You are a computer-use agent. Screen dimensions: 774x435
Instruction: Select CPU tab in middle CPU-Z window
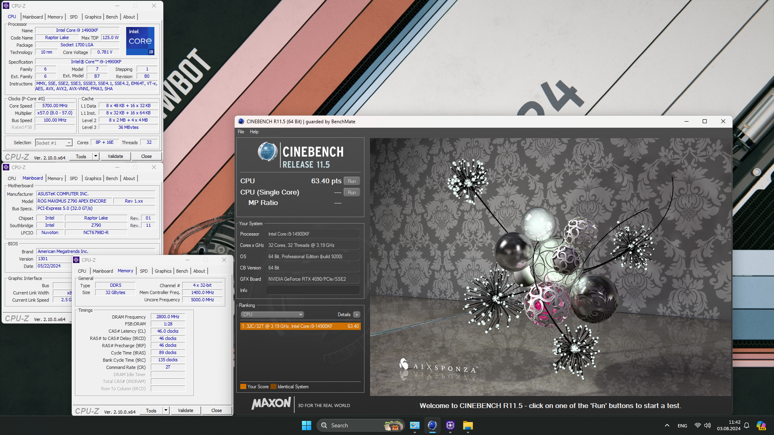coord(12,178)
